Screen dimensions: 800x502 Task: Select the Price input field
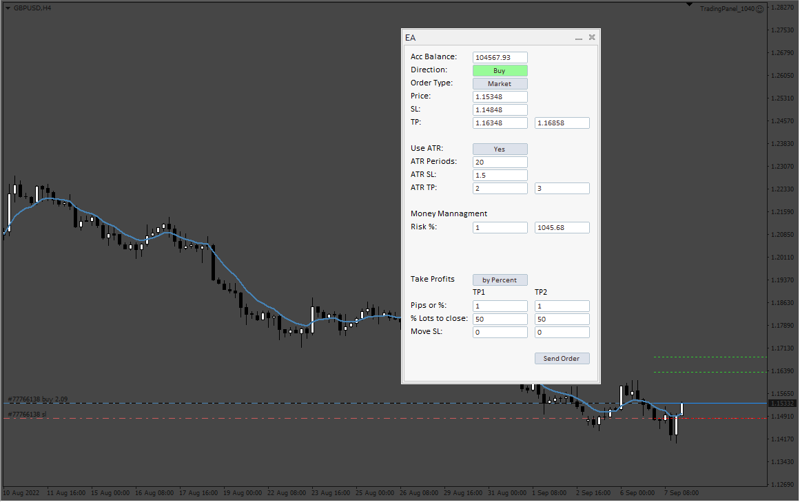(x=500, y=97)
